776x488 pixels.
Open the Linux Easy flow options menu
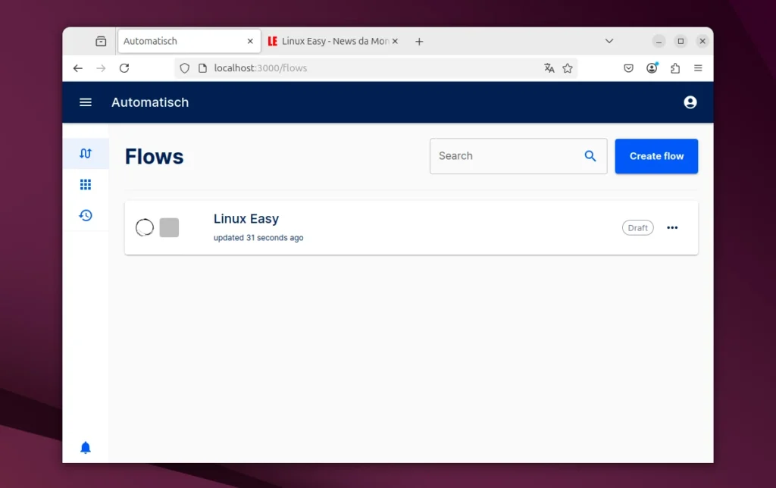[672, 227]
